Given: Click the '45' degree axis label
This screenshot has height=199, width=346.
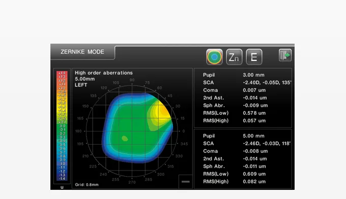Looking at the screenshot, I should [170, 96].
